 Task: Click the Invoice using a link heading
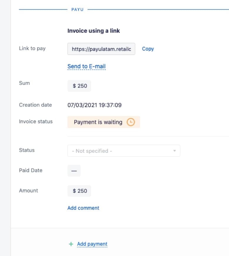click(x=93, y=31)
